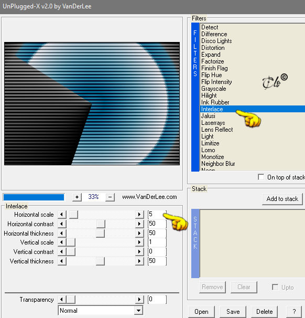
Task: Enable On top of stack checkbox
Action: click(261, 177)
